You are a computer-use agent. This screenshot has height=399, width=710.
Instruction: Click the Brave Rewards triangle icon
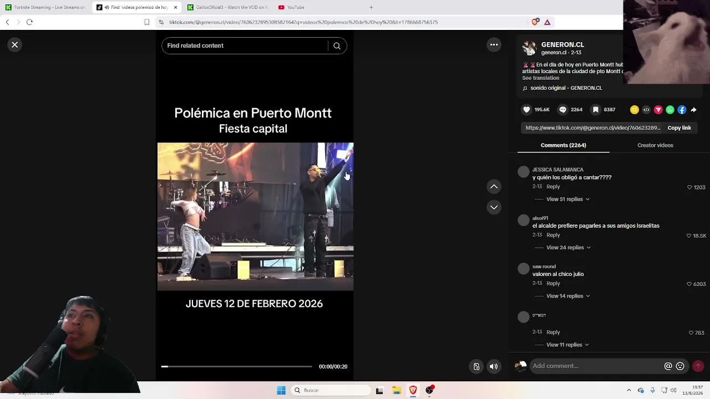point(547,22)
